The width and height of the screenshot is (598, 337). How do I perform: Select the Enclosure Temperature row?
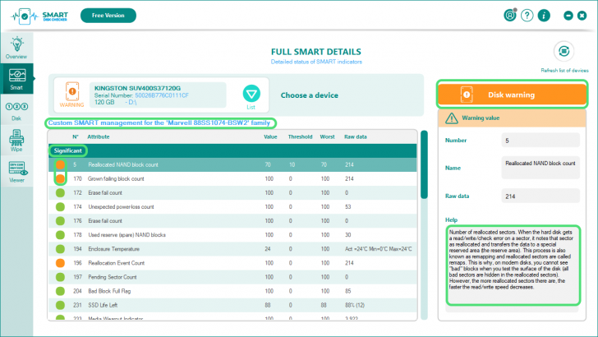pyautogui.click(x=232, y=249)
